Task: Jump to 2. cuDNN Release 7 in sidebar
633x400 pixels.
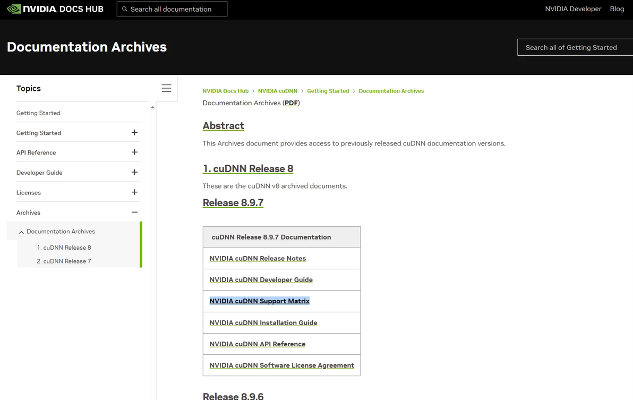Action: pos(64,261)
